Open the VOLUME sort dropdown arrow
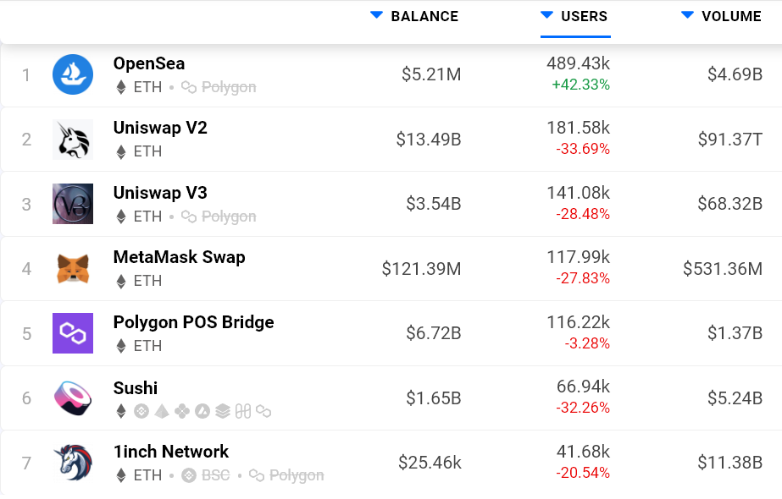This screenshot has width=782, height=499. 685,15
